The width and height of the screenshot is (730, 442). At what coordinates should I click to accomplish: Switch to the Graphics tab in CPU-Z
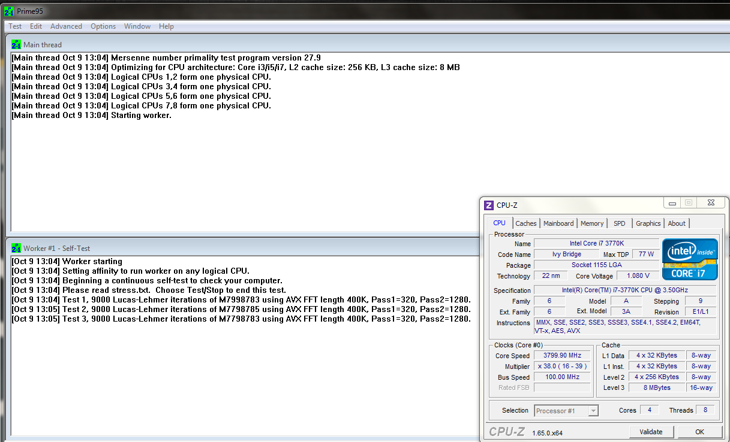(x=648, y=223)
